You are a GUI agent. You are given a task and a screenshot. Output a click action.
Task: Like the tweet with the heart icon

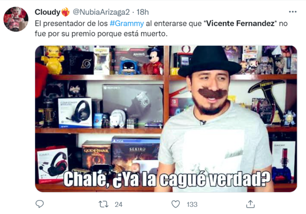(176, 204)
